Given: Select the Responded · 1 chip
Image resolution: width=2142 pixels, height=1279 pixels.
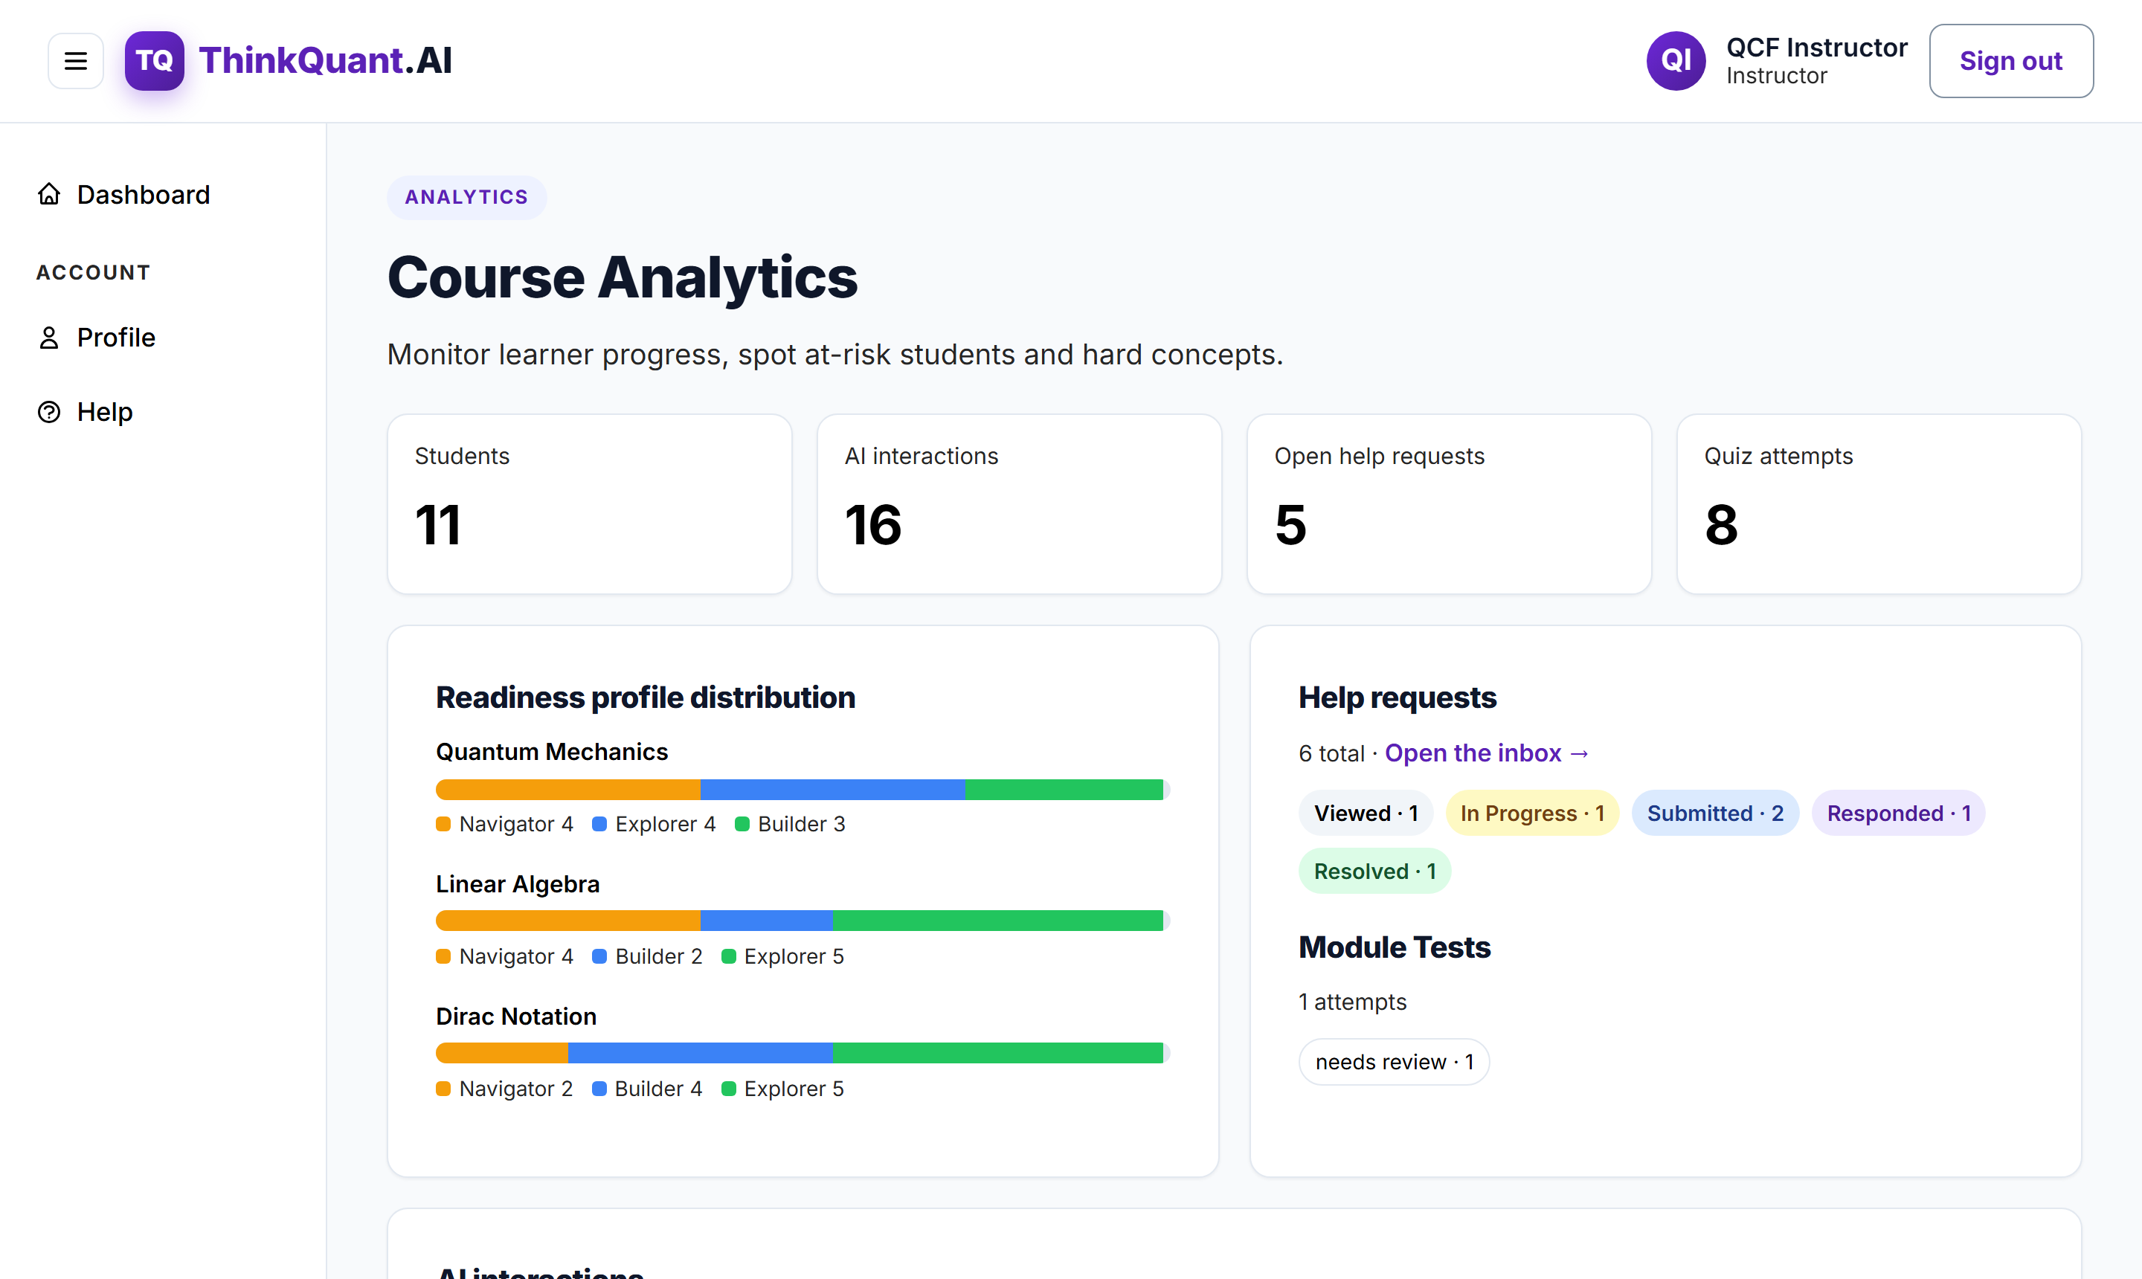Looking at the screenshot, I should 1898,813.
